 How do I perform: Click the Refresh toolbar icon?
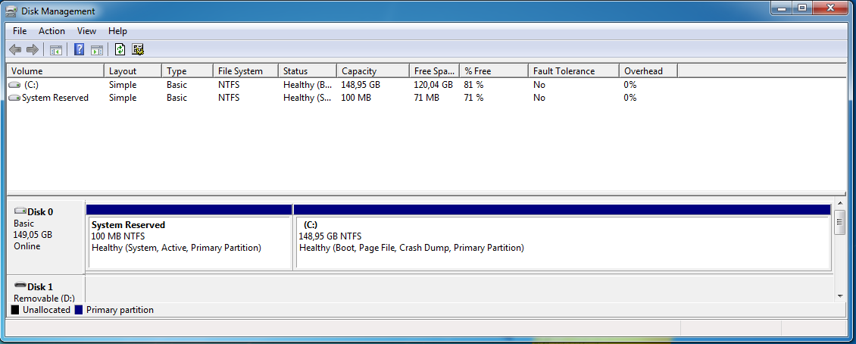[x=120, y=50]
